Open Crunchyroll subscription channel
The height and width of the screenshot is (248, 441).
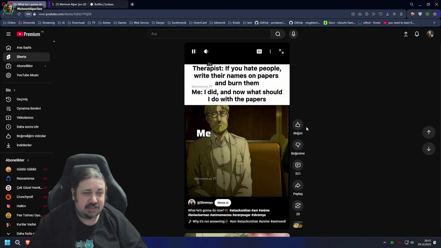tap(26, 197)
